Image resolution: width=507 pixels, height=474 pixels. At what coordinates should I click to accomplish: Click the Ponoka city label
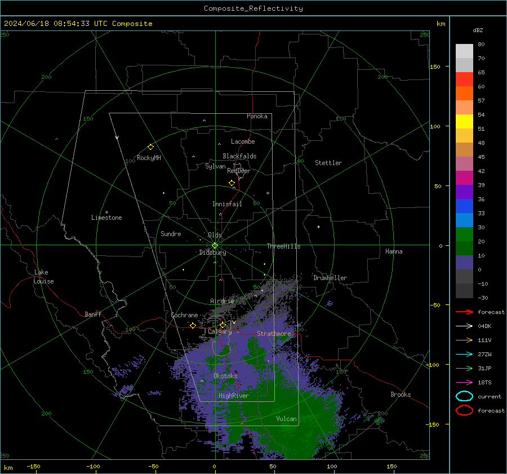coord(257,116)
